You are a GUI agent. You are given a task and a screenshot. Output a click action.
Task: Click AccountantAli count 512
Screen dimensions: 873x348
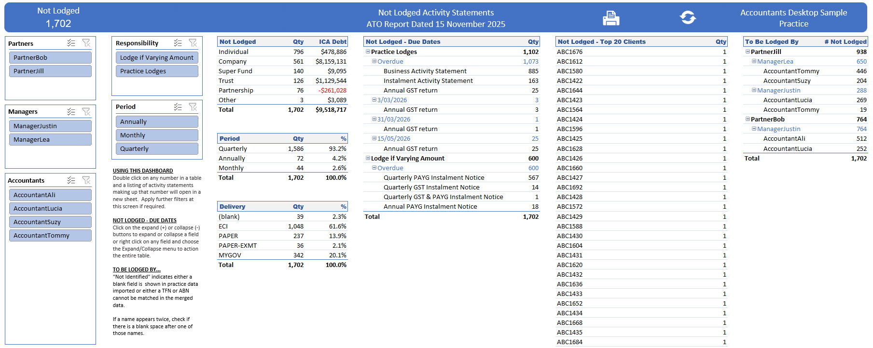tap(861, 138)
